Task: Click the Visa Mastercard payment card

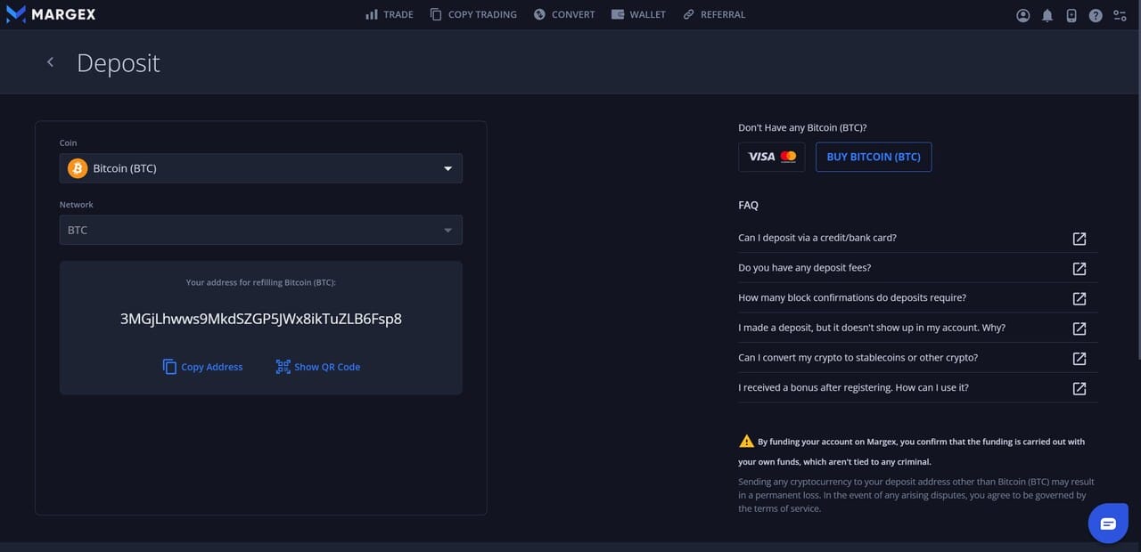Action: click(x=771, y=156)
